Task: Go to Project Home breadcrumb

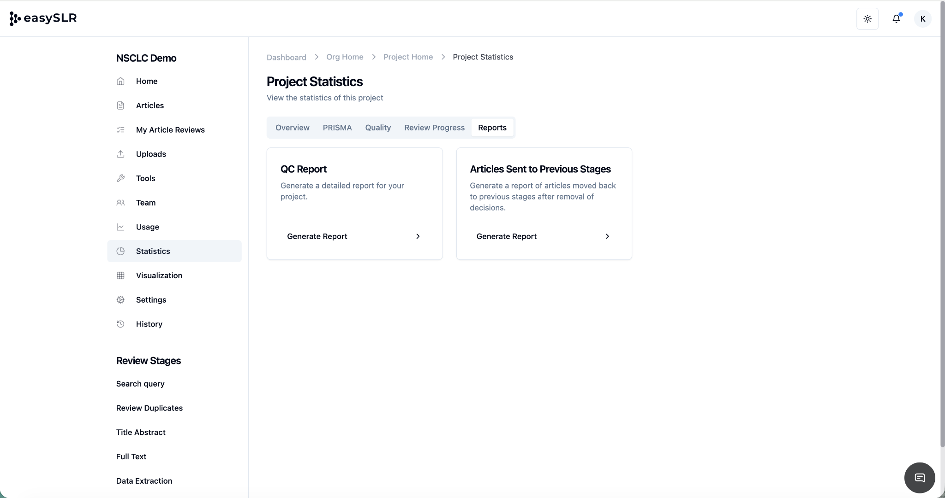Action: click(x=408, y=57)
